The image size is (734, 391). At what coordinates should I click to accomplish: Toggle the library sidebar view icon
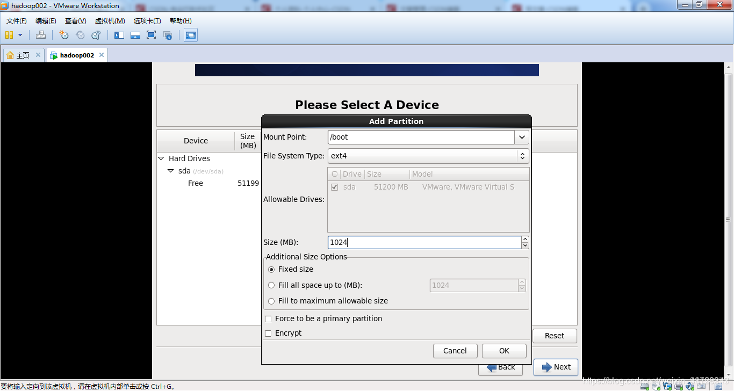(x=119, y=35)
